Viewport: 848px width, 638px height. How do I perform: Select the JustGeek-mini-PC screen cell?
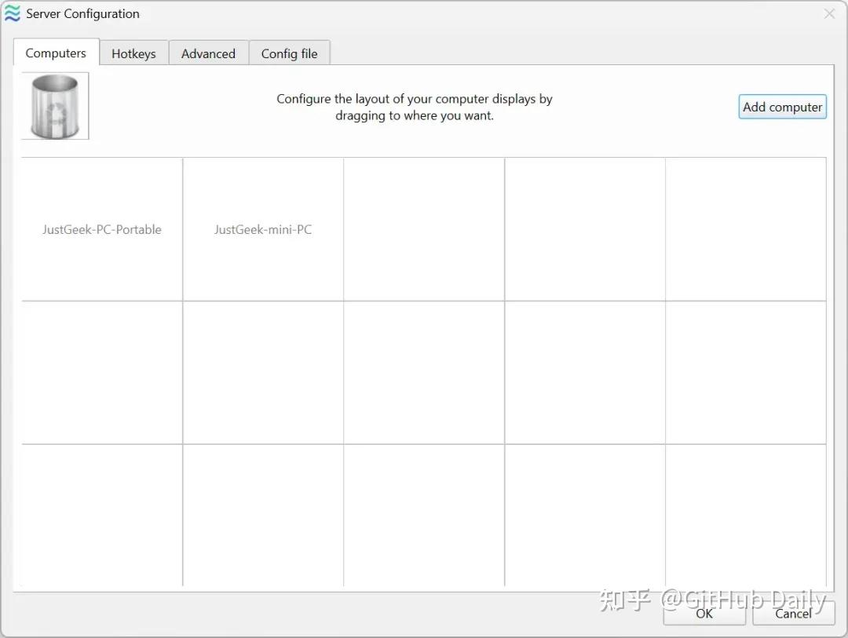tap(263, 229)
